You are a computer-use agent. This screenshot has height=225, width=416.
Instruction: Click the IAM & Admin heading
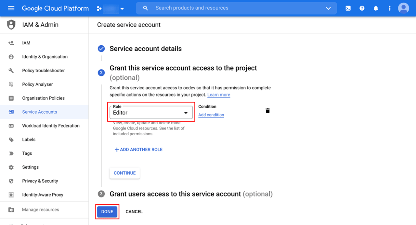40,25
